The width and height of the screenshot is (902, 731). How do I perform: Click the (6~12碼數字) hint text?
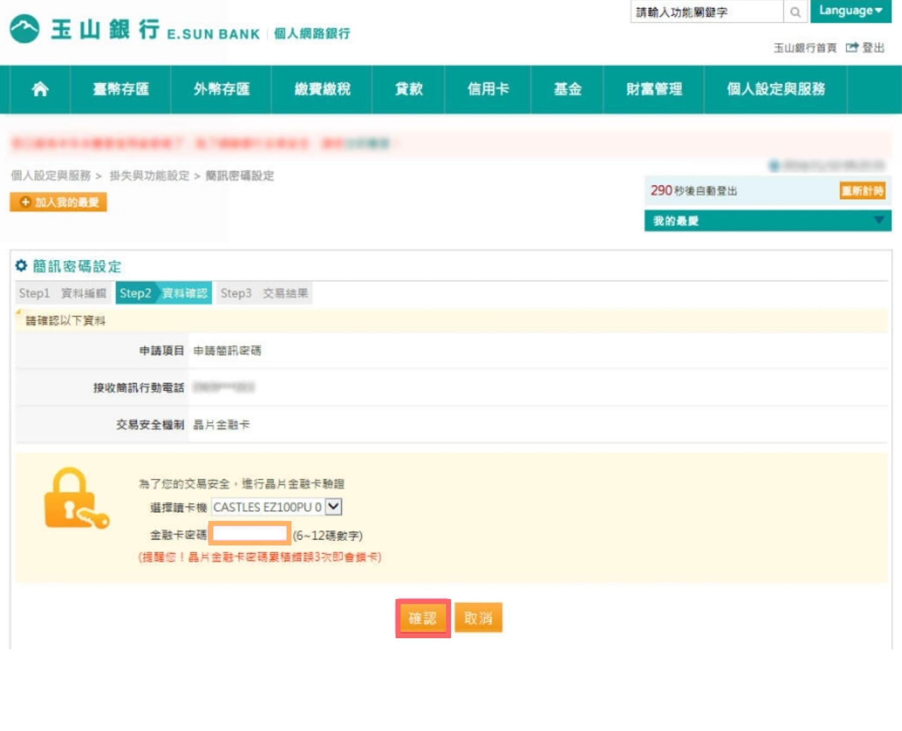[x=328, y=536]
